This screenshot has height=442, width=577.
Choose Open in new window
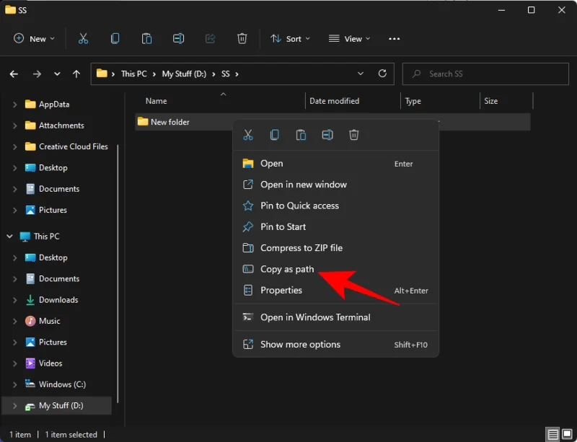335,185
